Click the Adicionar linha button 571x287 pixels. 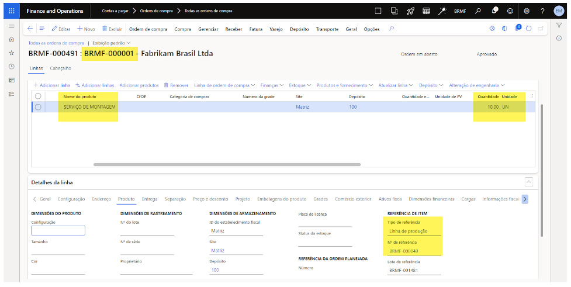[52, 85]
